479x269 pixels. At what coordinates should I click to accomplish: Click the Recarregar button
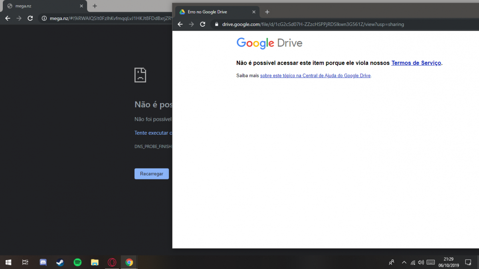(152, 174)
